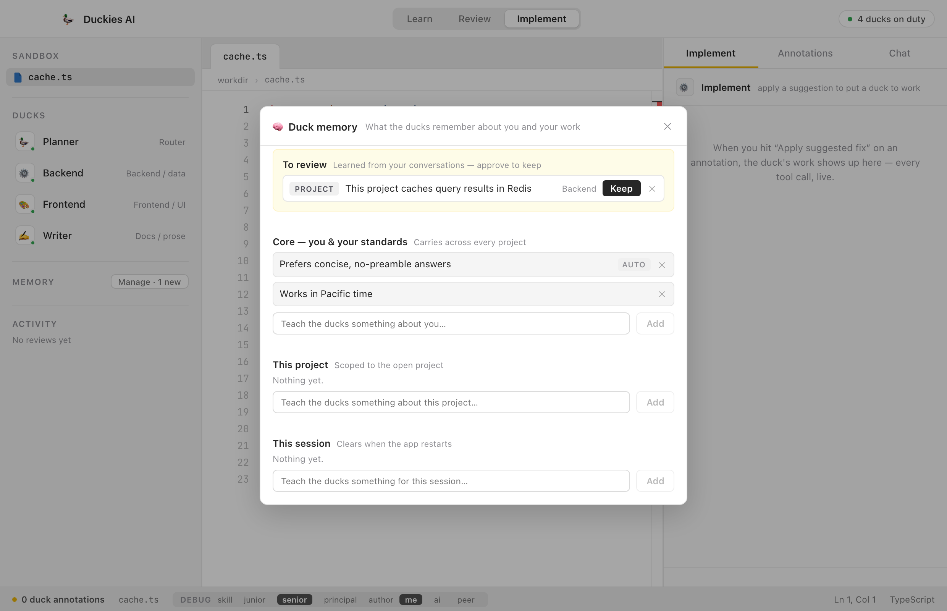
Task: Remove the 'Prefers concise, no-preamble answers' memory
Action: pyautogui.click(x=662, y=265)
